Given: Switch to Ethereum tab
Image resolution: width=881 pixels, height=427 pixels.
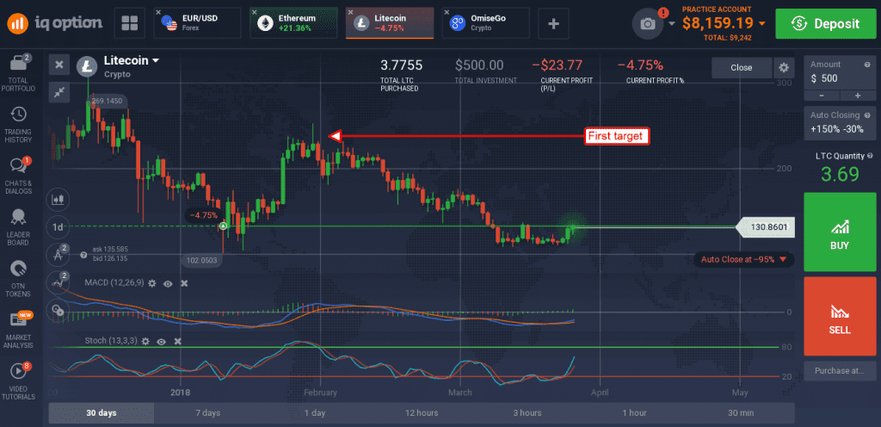Looking at the screenshot, I should [x=294, y=23].
